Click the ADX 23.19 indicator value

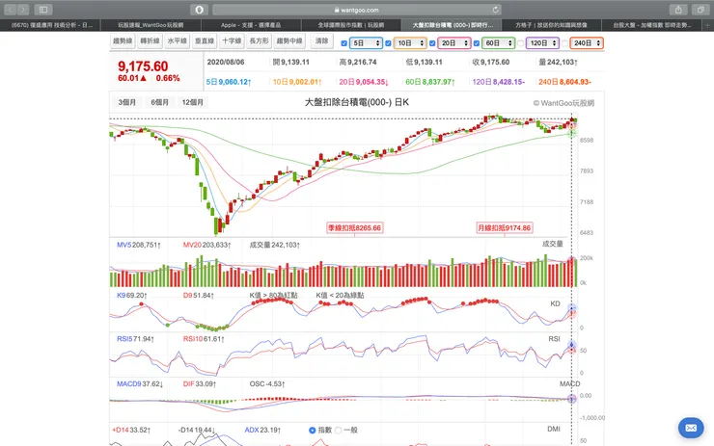point(262,430)
